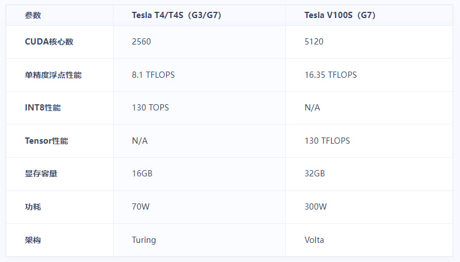Click the Volta architecture cell

tap(314, 240)
